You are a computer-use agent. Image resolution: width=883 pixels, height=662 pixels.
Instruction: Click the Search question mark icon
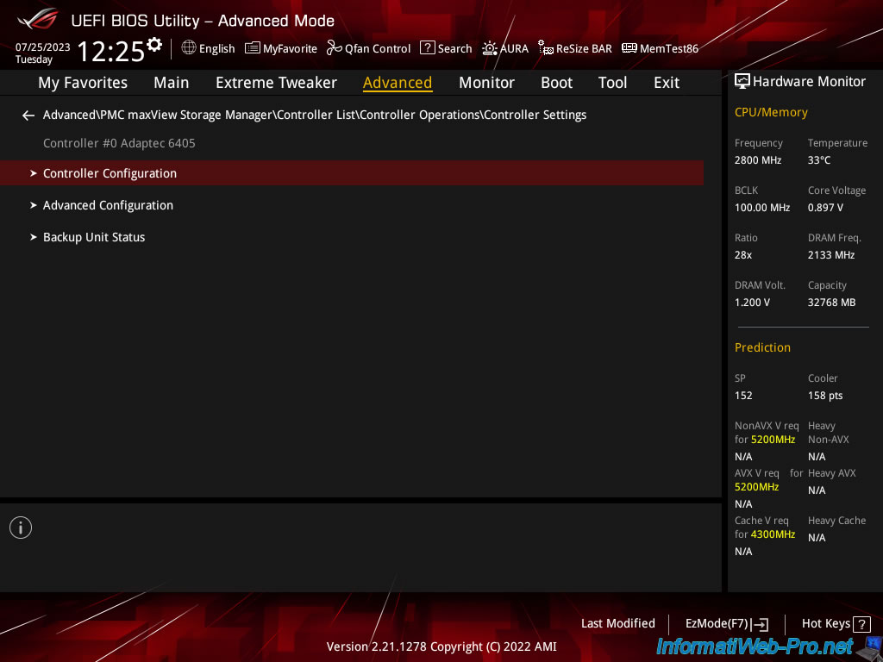click(x=428, y=48)
